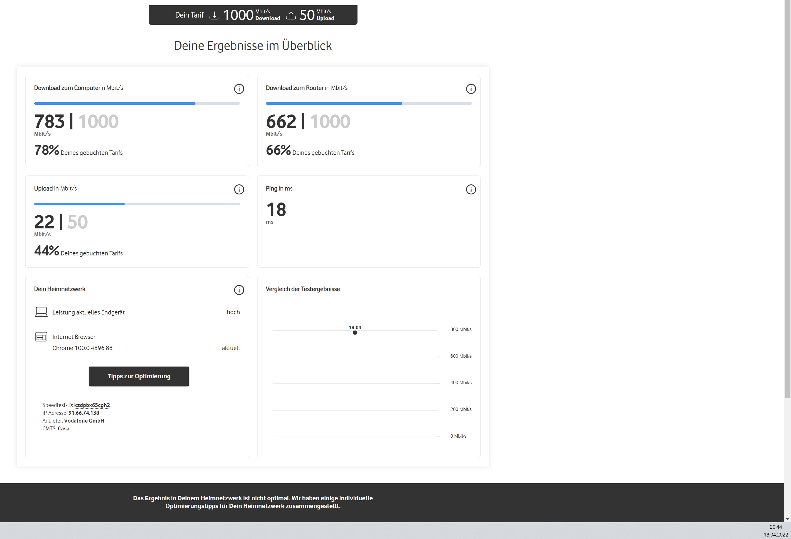Screen dimensions: 791x539
Task: Click the IP-Adresse value 91.66.74.138
Action: coord(84,413)
